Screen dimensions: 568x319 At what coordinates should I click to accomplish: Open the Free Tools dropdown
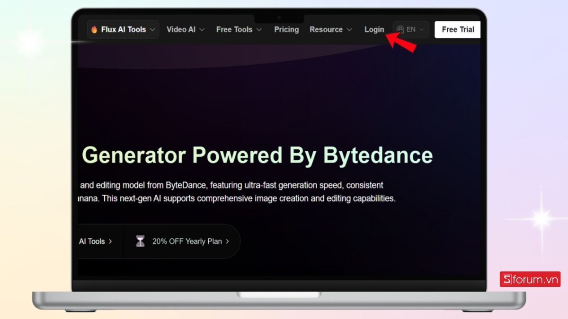coord(239,29)
